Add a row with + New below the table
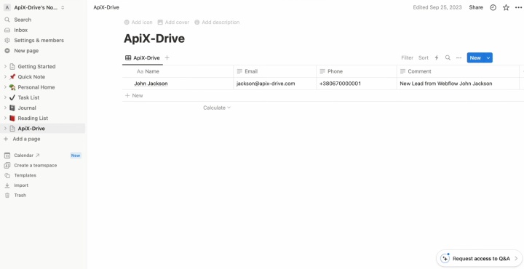Image resolution: width=524 pixels, height=269 pixels. [134, 95]
